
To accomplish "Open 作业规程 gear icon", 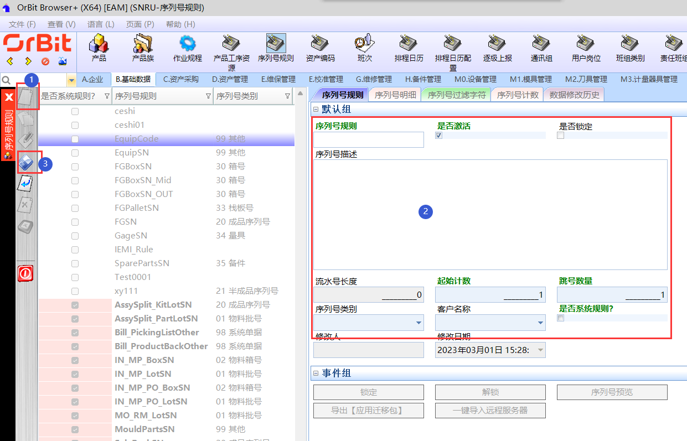I will (188, 48).
